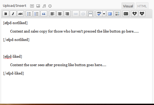Align text left
Screen dimensions: 154x105
tap(52, 14)
